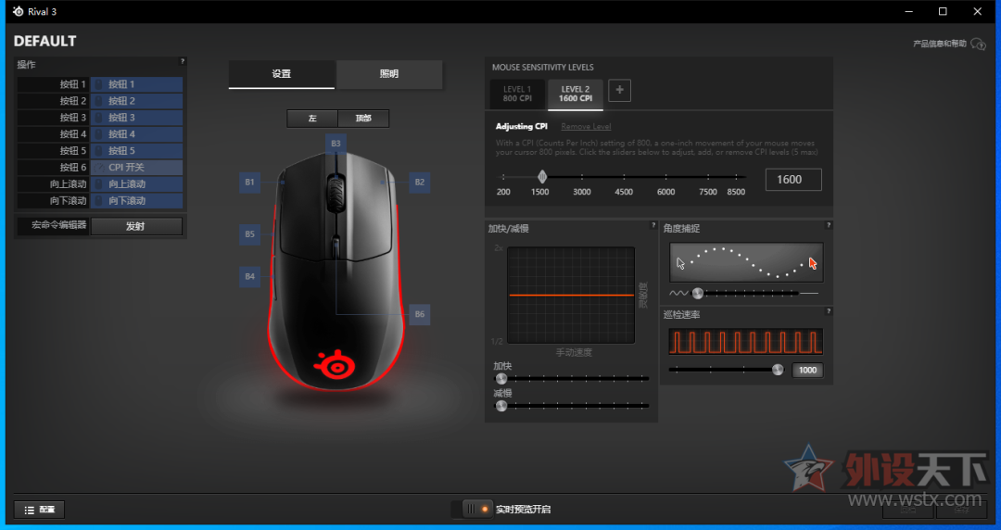Open the 向上滚动 scroll-up assignment
The image size is (1001, 530).
point(136,183)
